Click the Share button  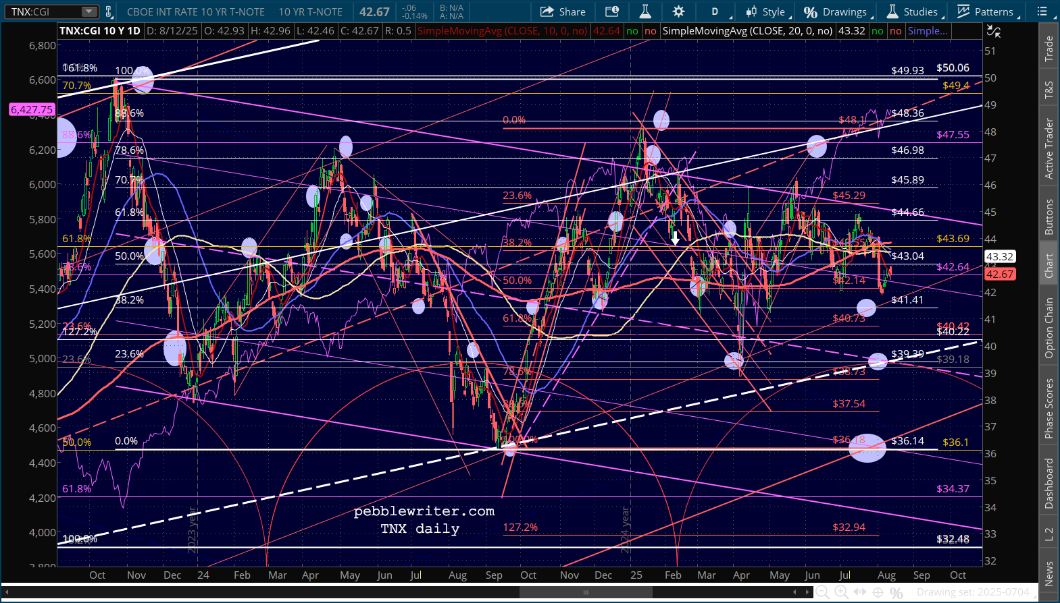pyautogui.click(x=563, y=11)
